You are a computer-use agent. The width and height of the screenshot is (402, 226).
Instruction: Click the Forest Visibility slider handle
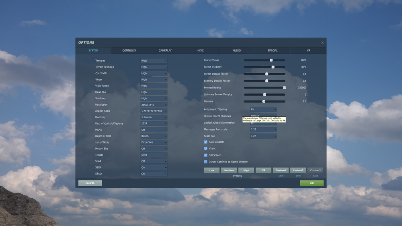273,67
